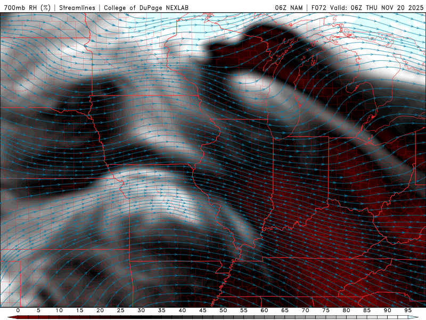
Task: Click the "F072" forecast hour text
Action: (x=318, y=7)
